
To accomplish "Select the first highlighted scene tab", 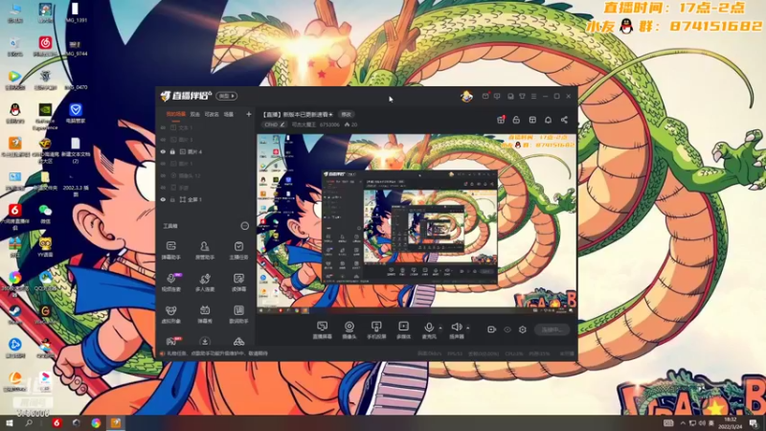I will click(x=175, y=114).
